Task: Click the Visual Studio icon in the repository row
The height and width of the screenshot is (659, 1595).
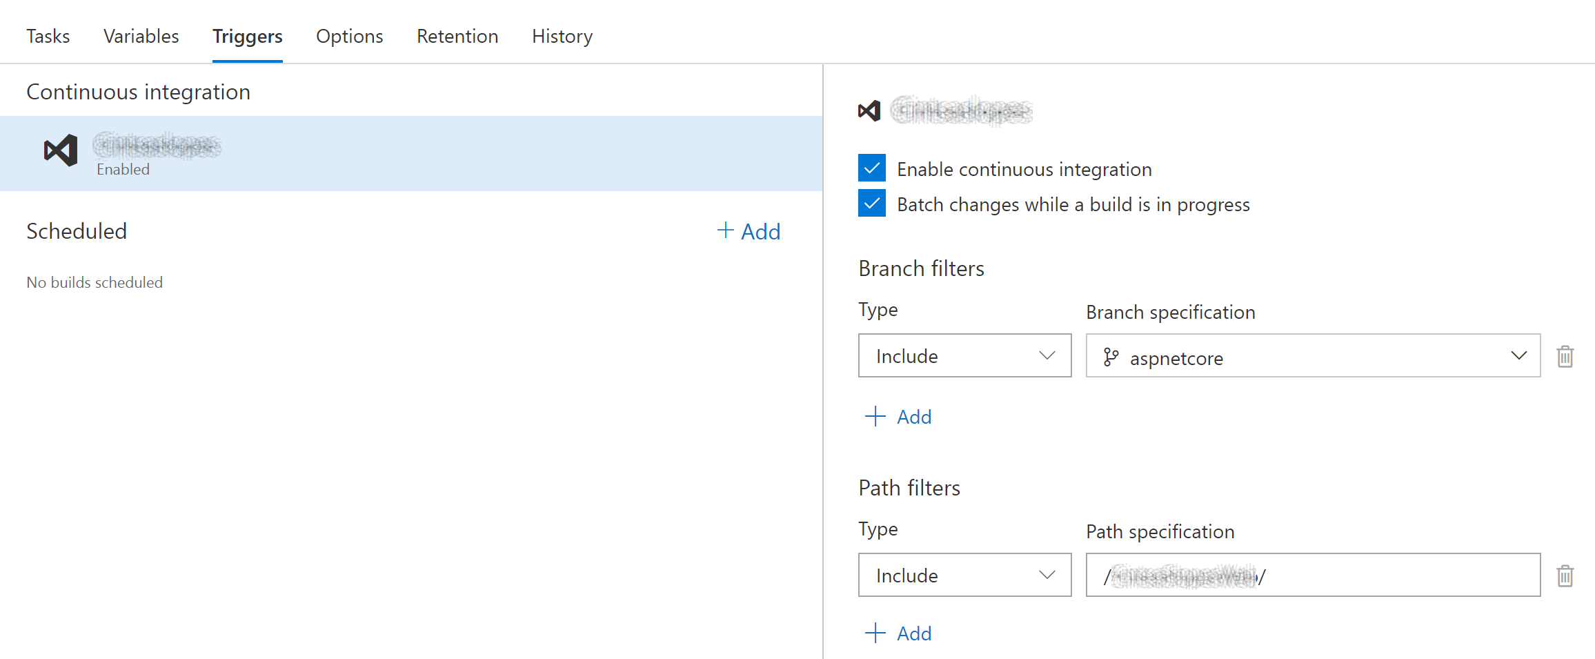Action: [x=61, y=150]
